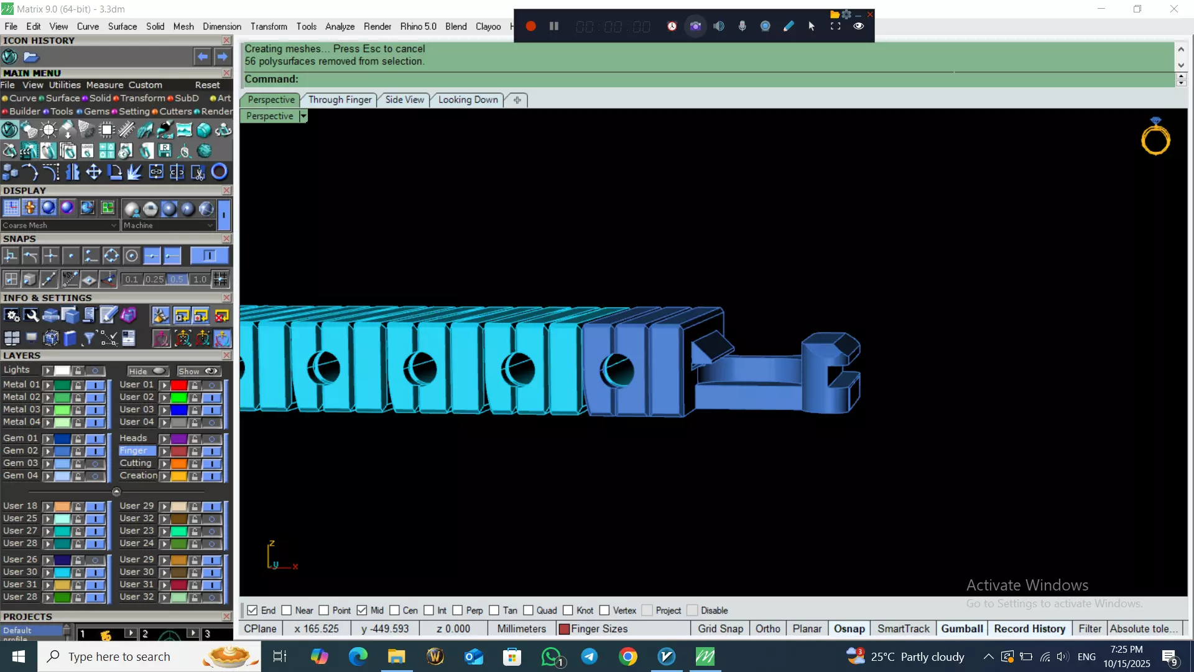
Task: Switch to the Side View viewport tab
Action: click(x=404, y=100)
